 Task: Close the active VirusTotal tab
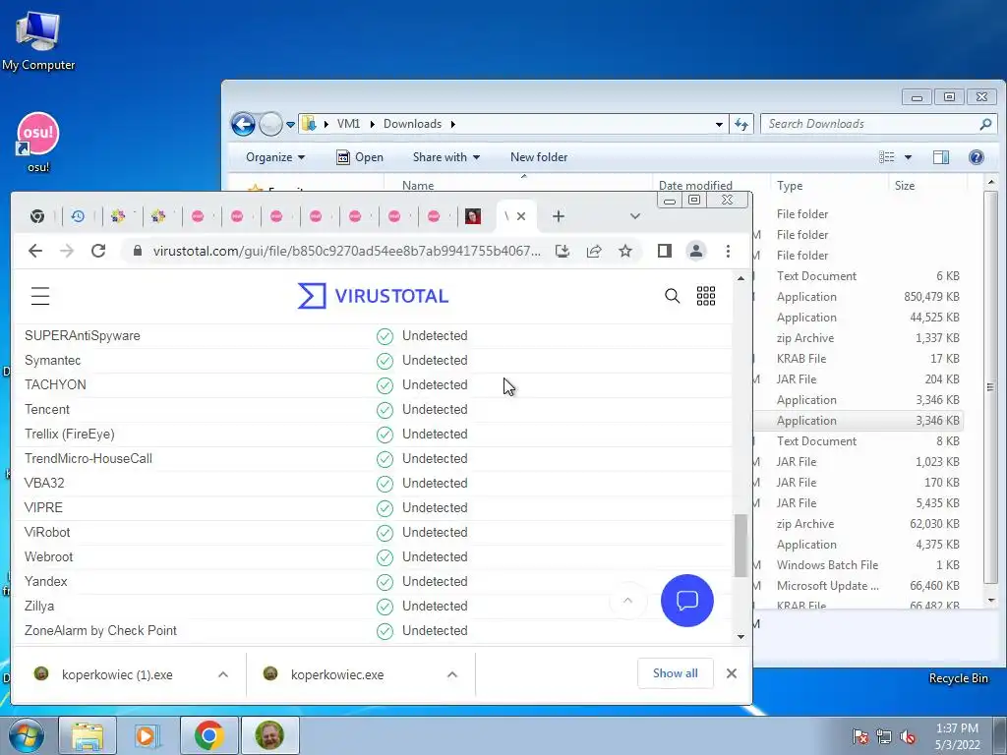click(521, 216)
